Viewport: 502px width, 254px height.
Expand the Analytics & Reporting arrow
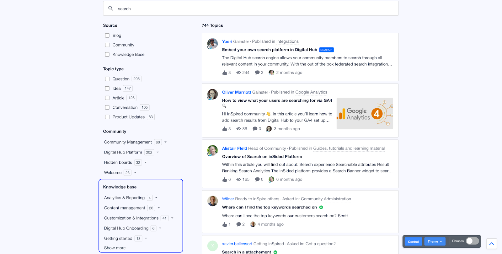click(x=156, y=198)
